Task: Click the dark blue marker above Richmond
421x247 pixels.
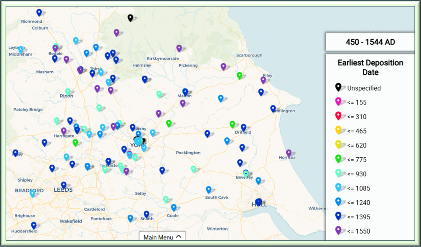Action: tap(39, 13)
